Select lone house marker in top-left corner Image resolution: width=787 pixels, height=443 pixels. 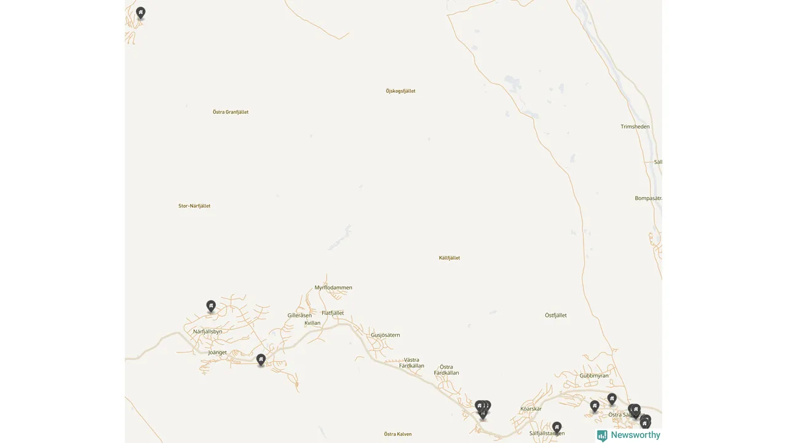[x=140, y=12]
